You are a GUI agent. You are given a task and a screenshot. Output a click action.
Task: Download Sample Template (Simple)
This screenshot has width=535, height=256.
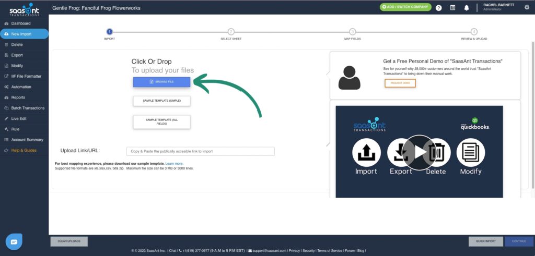coord(161,101)
